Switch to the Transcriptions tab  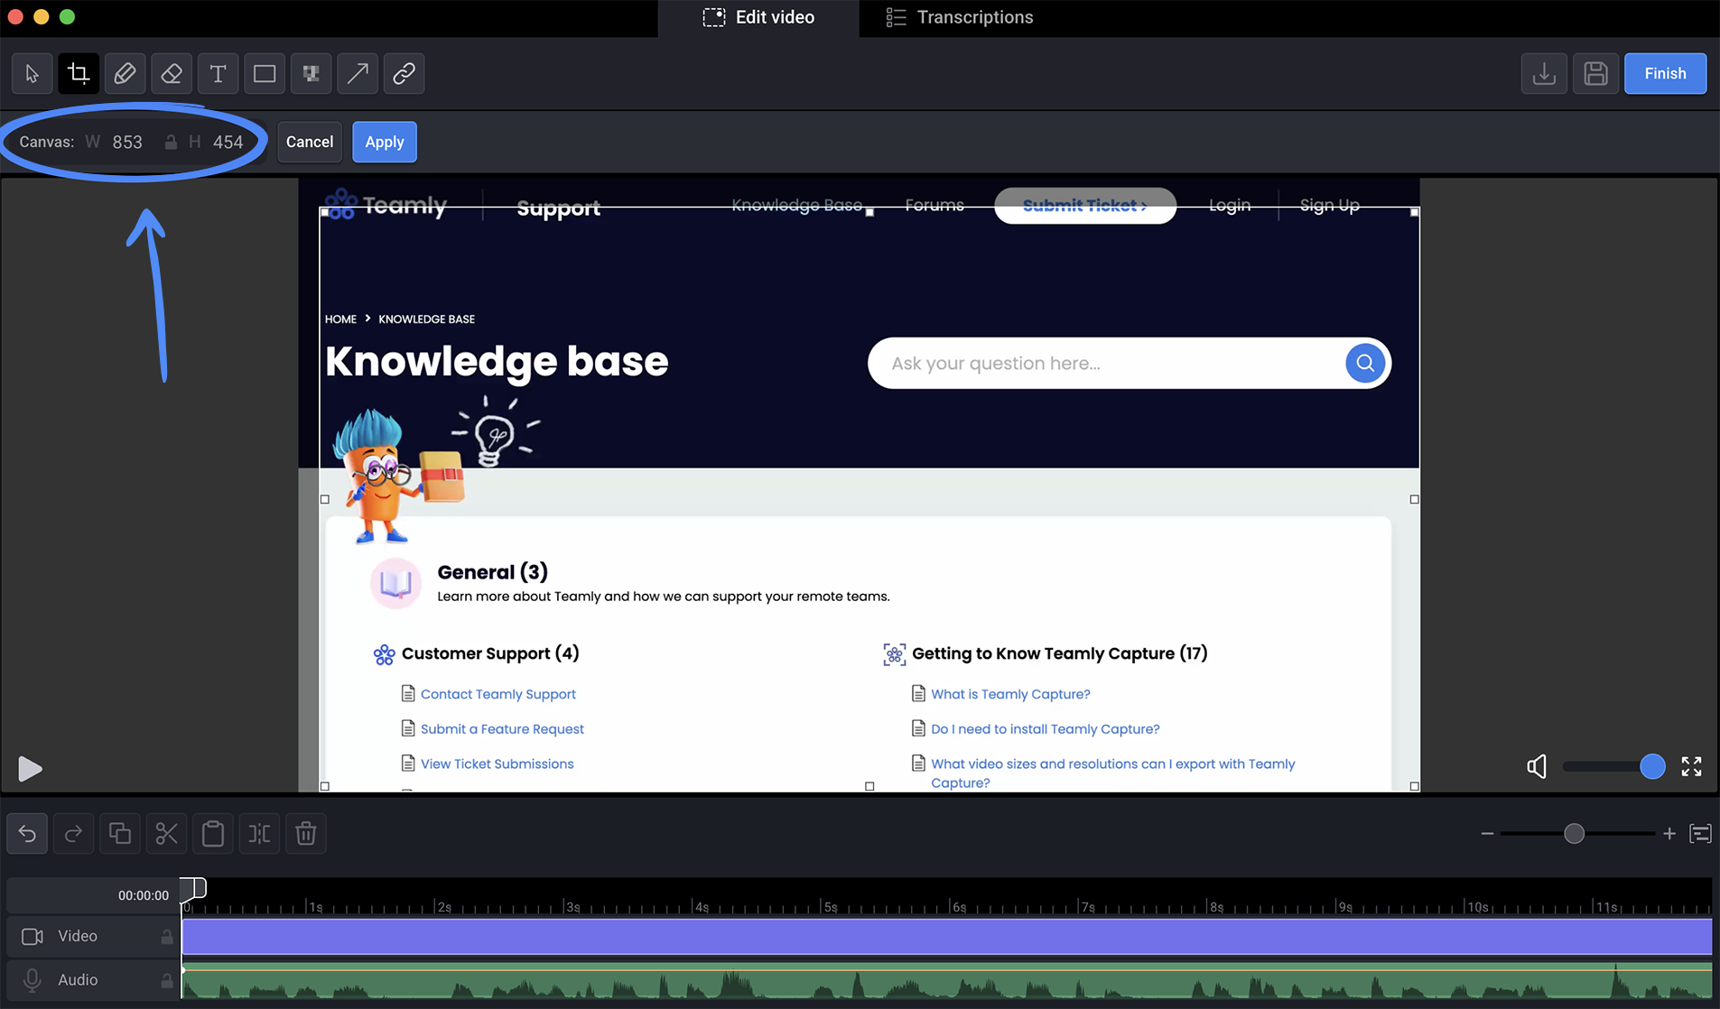(x=960, y=17)
